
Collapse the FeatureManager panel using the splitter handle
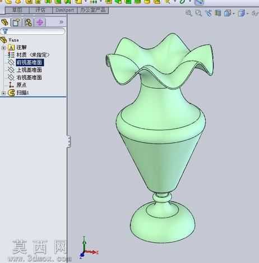pos(69,141)
